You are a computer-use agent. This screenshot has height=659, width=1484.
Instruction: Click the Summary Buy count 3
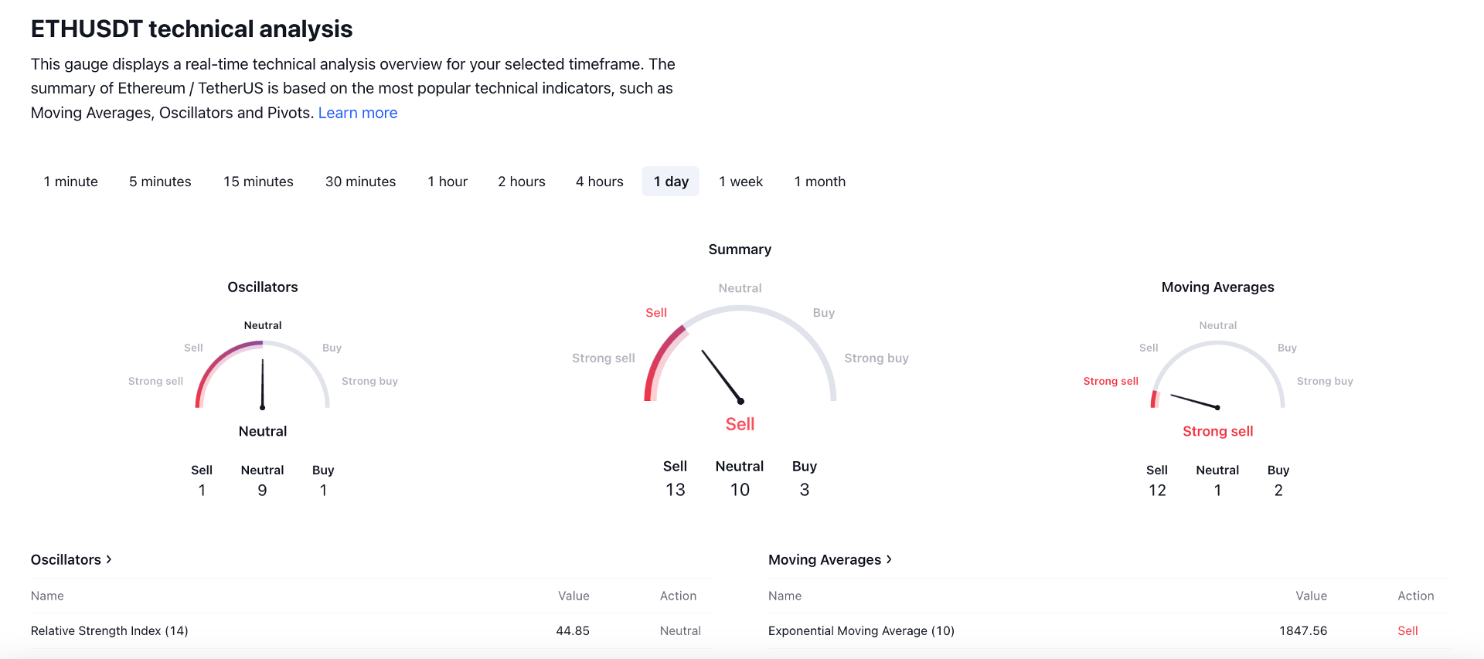(805, 490)
